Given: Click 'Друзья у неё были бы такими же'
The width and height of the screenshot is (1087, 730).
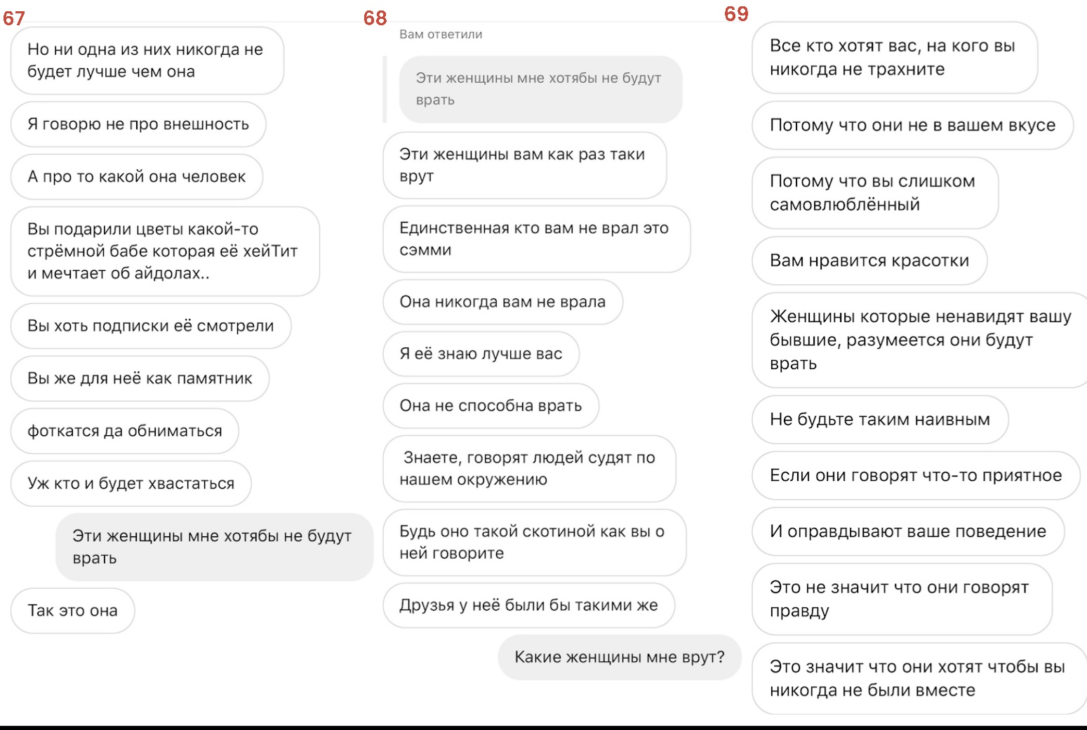Looking at the screenshot, I should pyautogui.click(x=528, y=605).
